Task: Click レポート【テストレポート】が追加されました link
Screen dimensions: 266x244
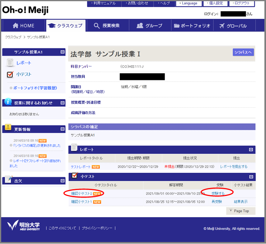Action: [35, 163]
